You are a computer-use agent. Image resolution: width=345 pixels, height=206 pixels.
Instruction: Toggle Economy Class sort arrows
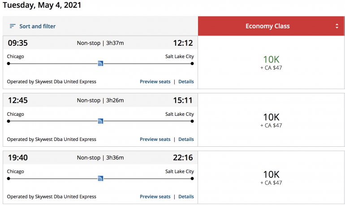coord(337,26)
